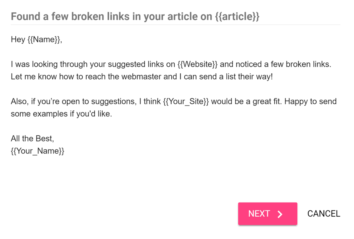The image size is (354, 239).
Task: Click the {{article}} placeholder in subject
Action: point(236,17)
